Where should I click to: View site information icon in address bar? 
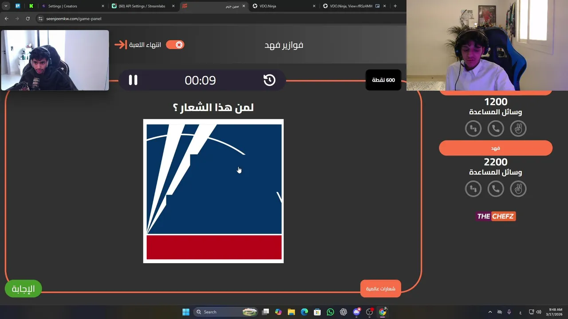40,19
